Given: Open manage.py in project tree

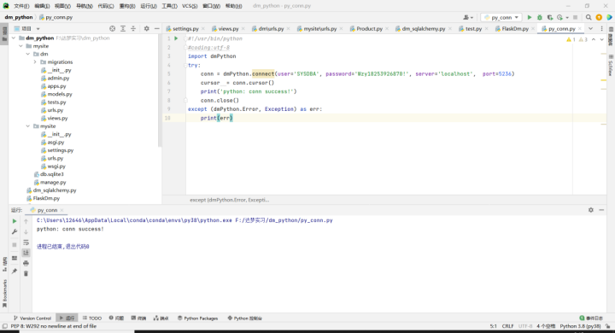Looking at the screenshot, I should 53,183.
